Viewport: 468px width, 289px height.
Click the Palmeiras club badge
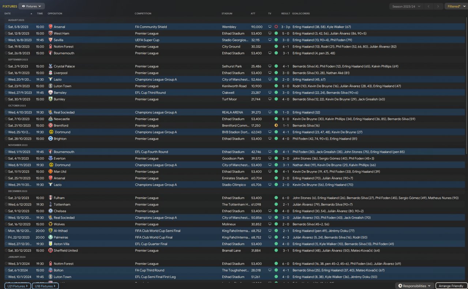(x=50, y=237)
